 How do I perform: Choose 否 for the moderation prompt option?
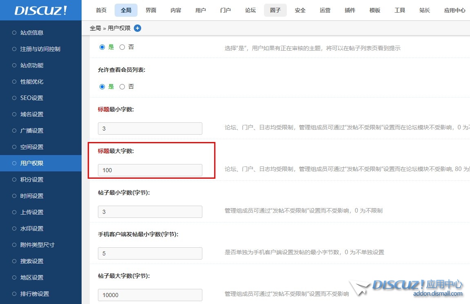[x=122, y=47]
